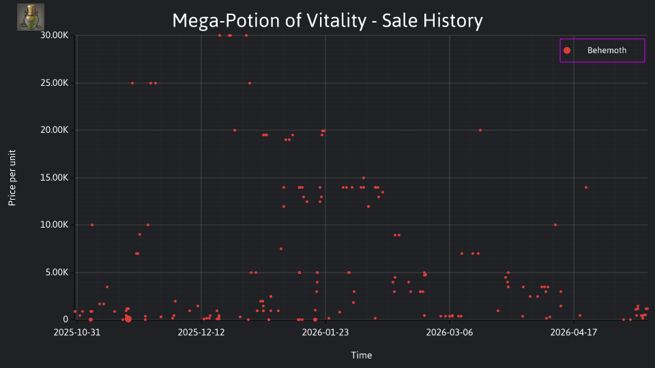Select the 15K peak data point in February 2026
The image size is (655, 368).
[x=364, y=178]
